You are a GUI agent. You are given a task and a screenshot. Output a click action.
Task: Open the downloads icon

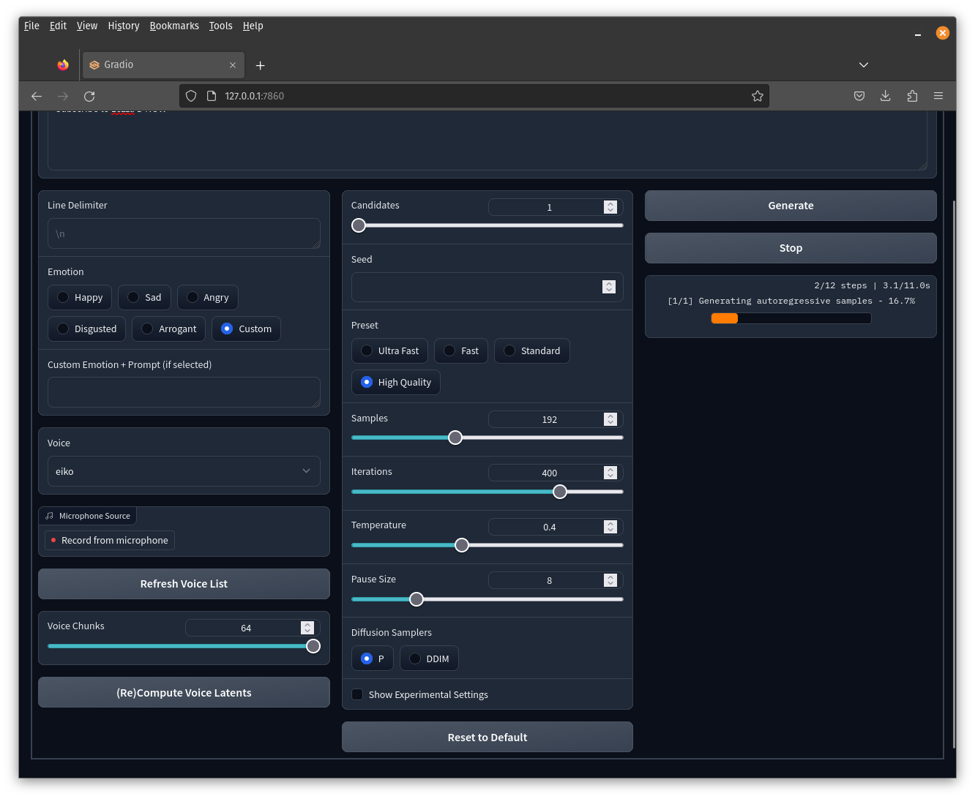click(886, 96)
